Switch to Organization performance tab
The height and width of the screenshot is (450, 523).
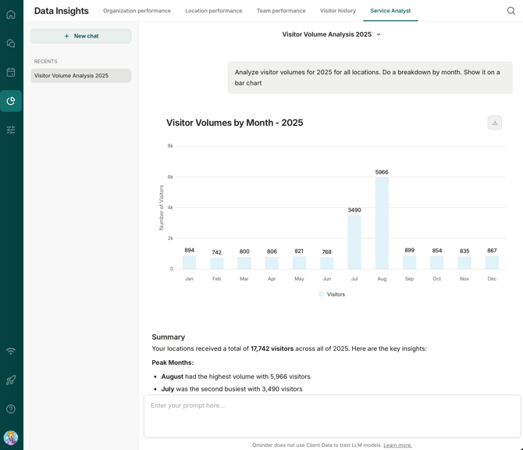(137, 11)
